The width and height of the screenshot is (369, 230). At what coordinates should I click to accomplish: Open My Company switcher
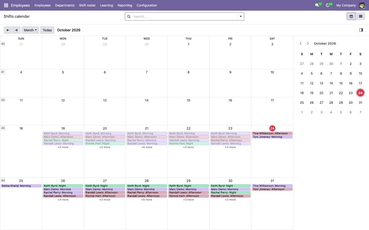point(346,5)
